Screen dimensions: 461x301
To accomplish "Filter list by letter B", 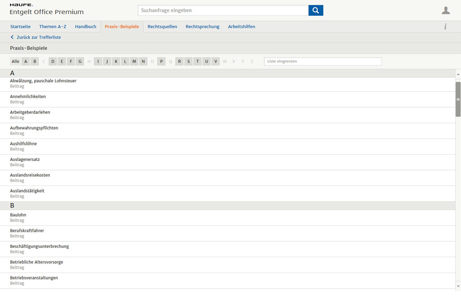I will (x=35, y=61).
